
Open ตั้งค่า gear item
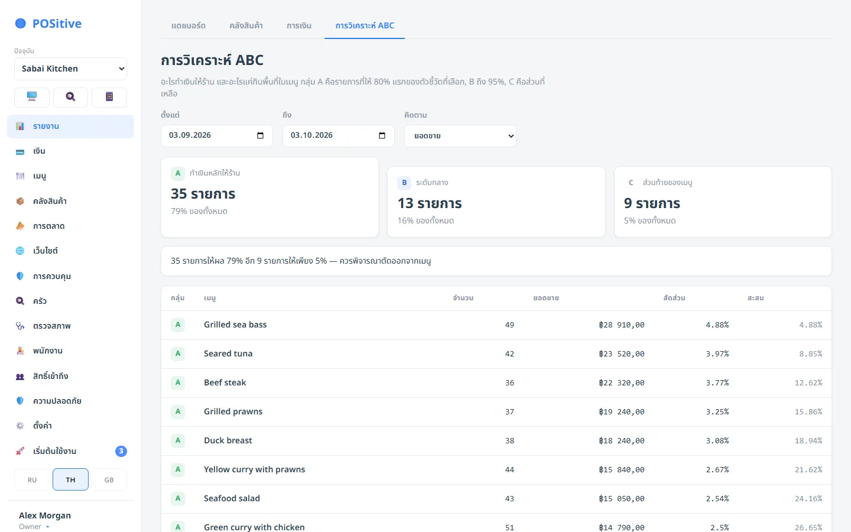[x=70, y=426]
